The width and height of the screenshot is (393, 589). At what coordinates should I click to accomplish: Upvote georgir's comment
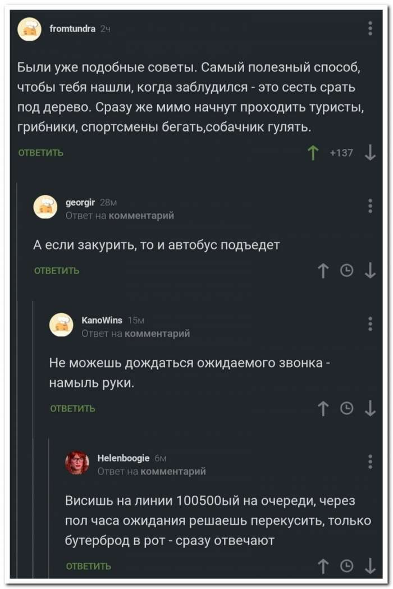(x=323, y=271)
